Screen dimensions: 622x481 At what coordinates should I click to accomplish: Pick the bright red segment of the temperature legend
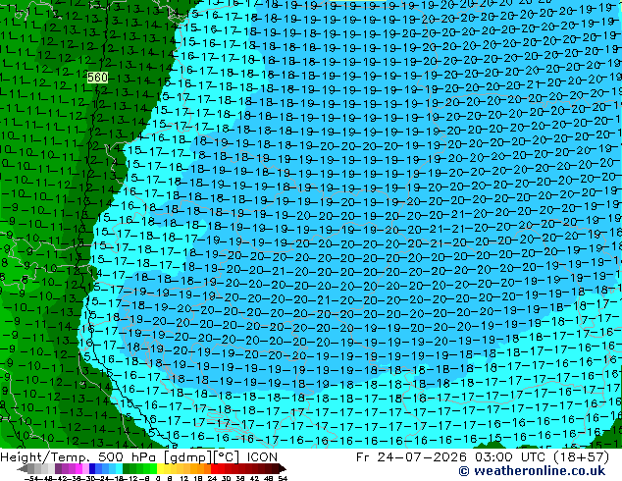point(214,468)
